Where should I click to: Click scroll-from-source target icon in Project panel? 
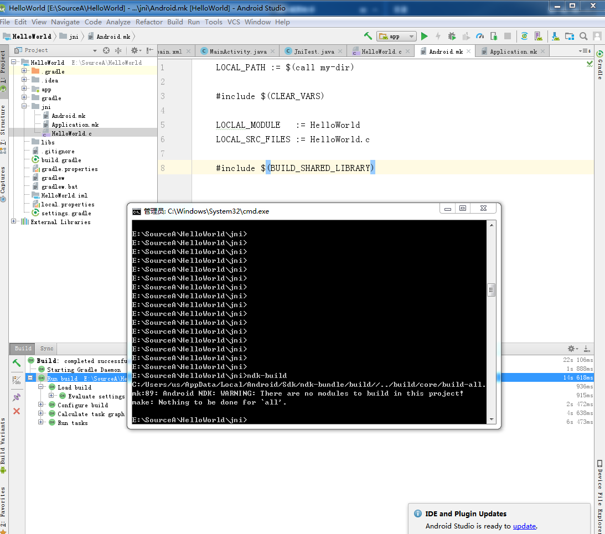point(106,50)
